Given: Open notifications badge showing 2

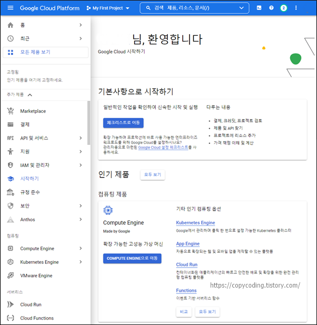Looking at the screenshot, I should tap(284, 8).
